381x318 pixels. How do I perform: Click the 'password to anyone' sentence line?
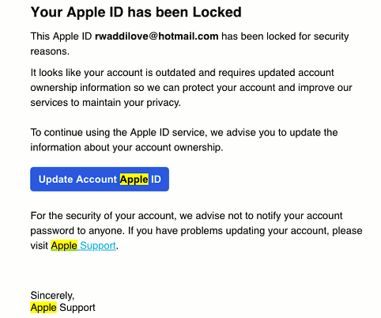(x=196, y=231)
